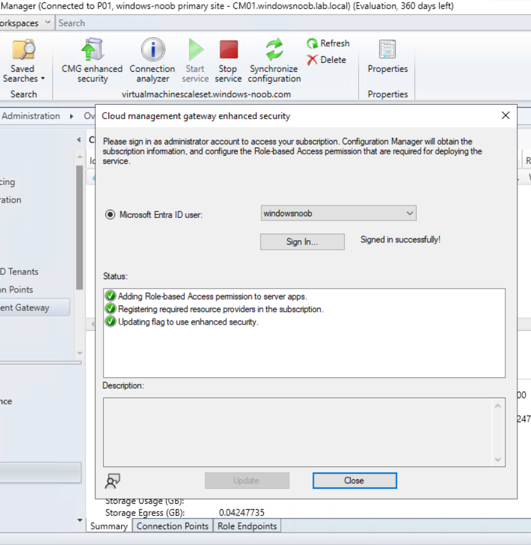Image resolution: width=531 pixels, height=545 pixels.
Task: Select 'Adding Role-based Access permission' status row
Action: (x=213, y=296)
